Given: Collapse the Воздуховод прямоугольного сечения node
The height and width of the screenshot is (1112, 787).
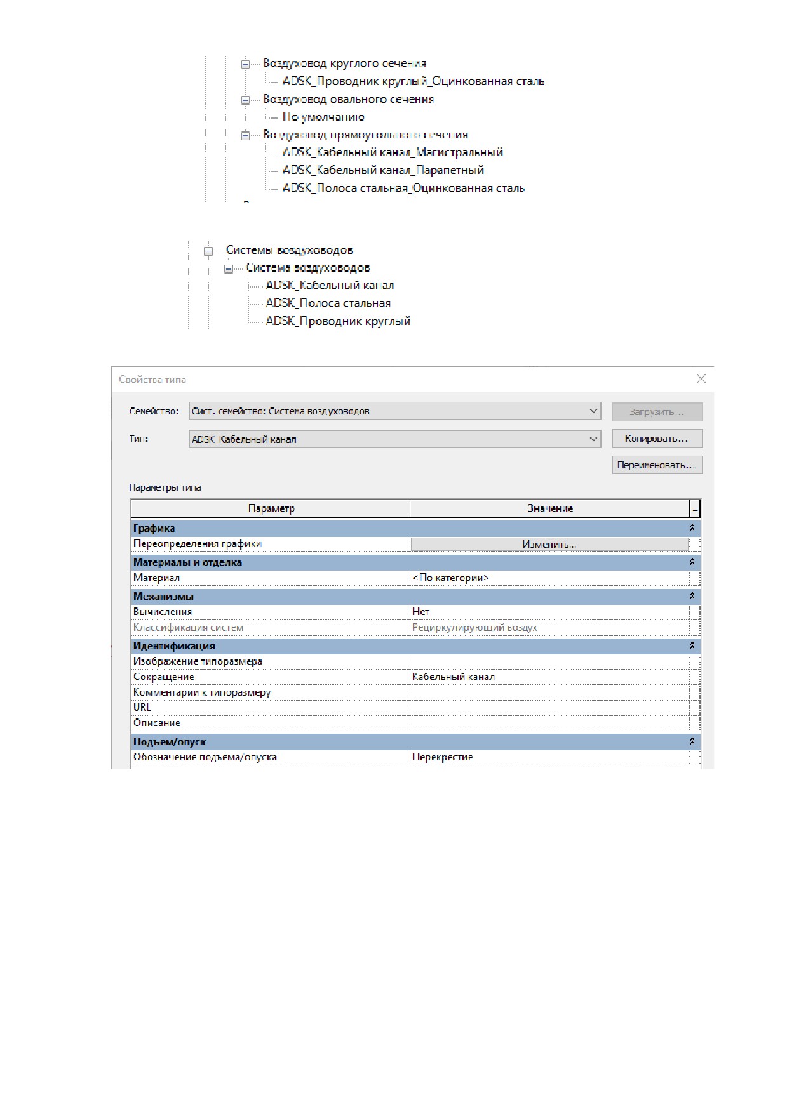Looking at the screenshot, I should pos(245,135).
